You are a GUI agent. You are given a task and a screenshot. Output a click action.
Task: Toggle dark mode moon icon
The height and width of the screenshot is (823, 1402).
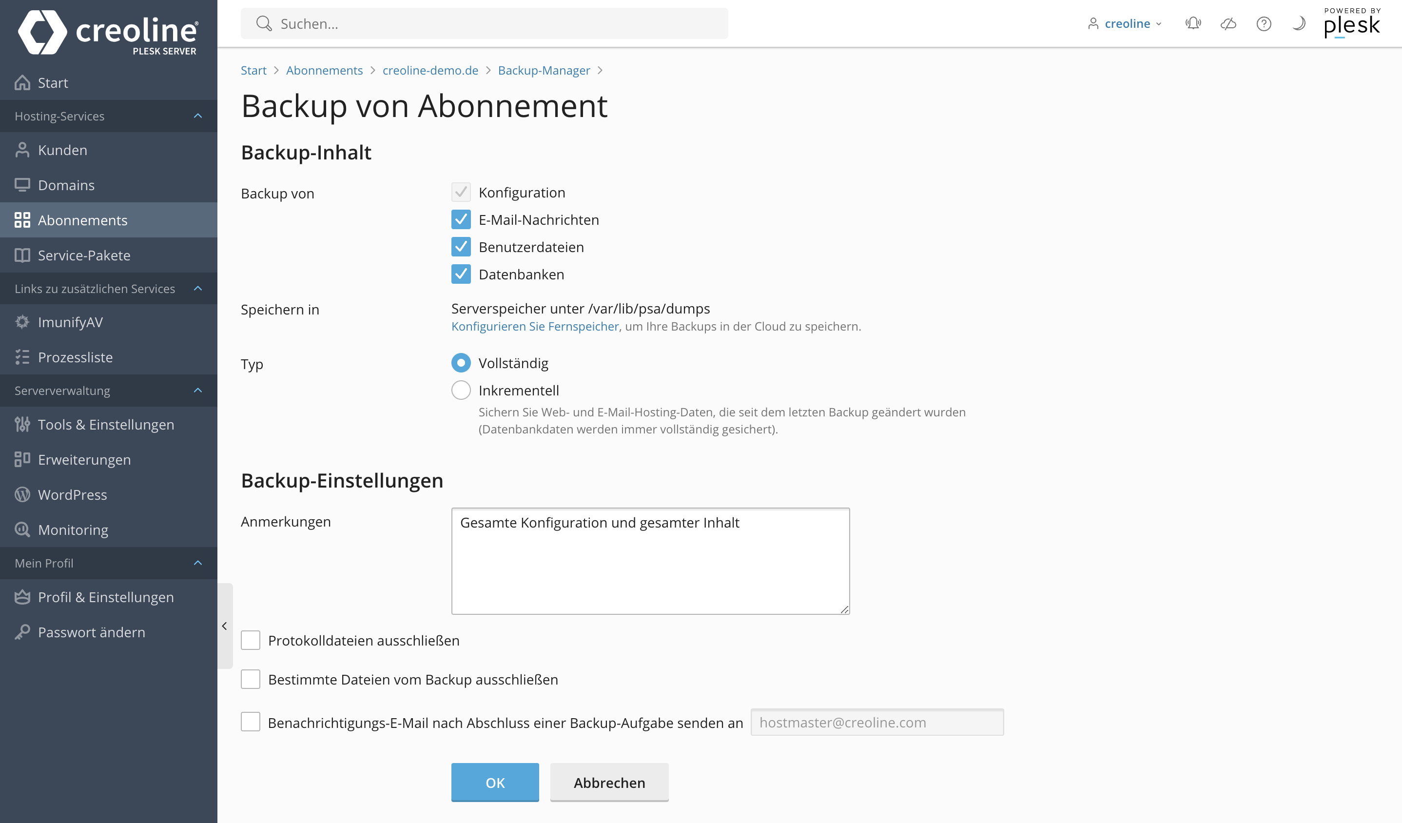click(x=1299, y=23)
